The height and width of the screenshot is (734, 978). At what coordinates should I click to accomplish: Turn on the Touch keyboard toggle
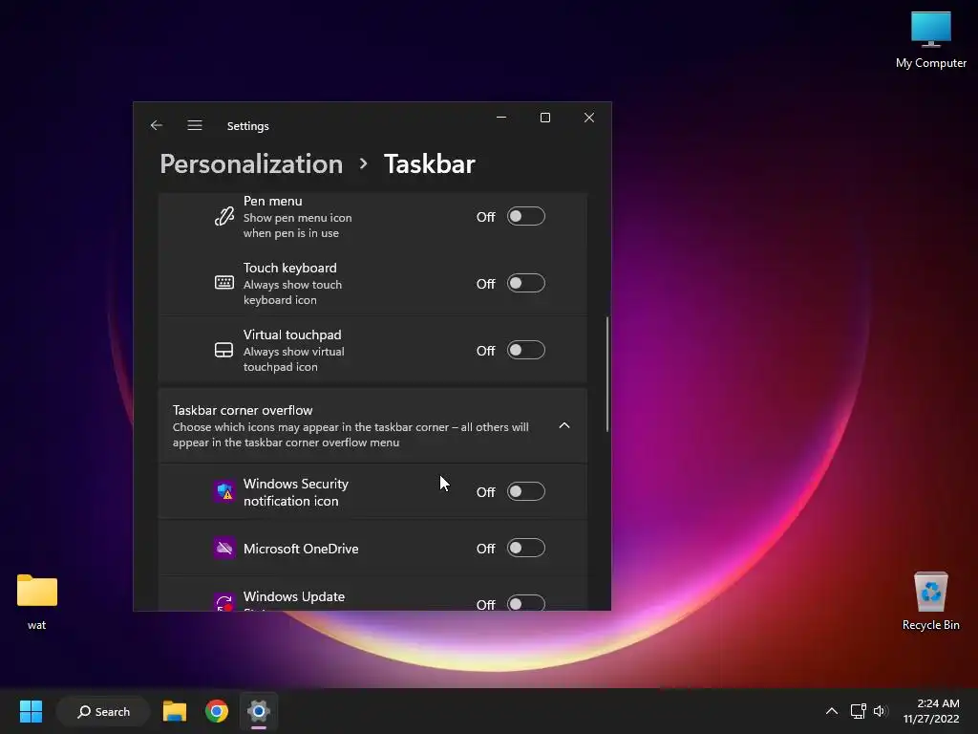click(526, 283)
